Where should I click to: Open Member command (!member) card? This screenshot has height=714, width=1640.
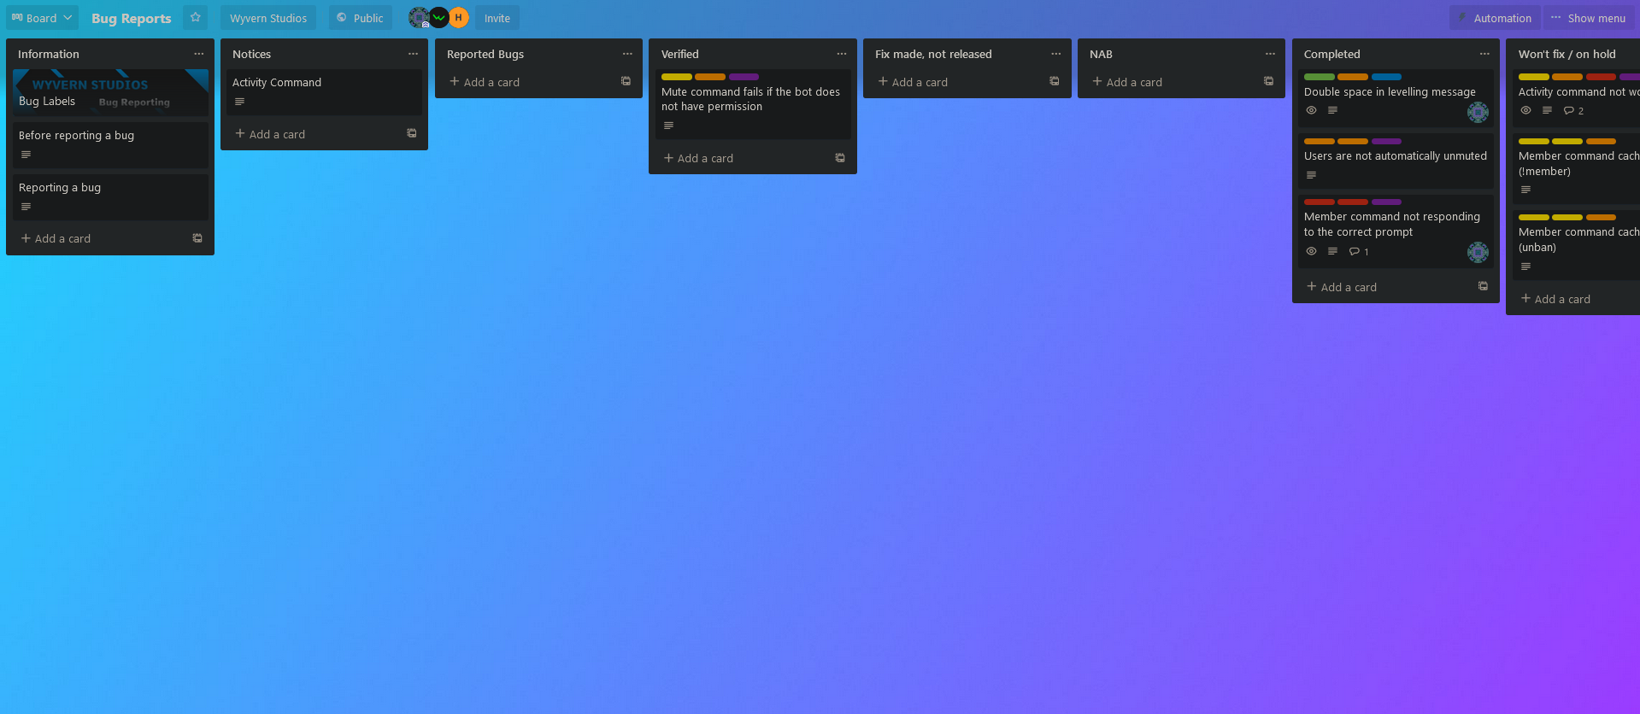coord(1577,167)
